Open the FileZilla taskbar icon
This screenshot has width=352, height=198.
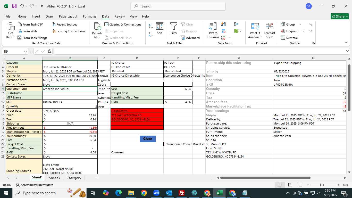click(182, 193)
